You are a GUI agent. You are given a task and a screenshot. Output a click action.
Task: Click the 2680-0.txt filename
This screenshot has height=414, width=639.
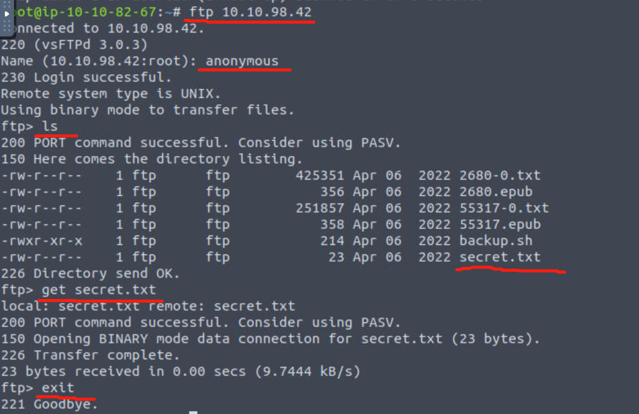tap(500, 176)
